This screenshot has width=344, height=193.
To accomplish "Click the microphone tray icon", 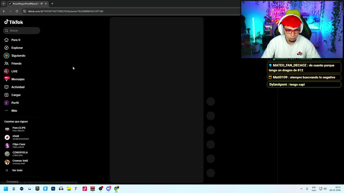I will coord(307,189).
